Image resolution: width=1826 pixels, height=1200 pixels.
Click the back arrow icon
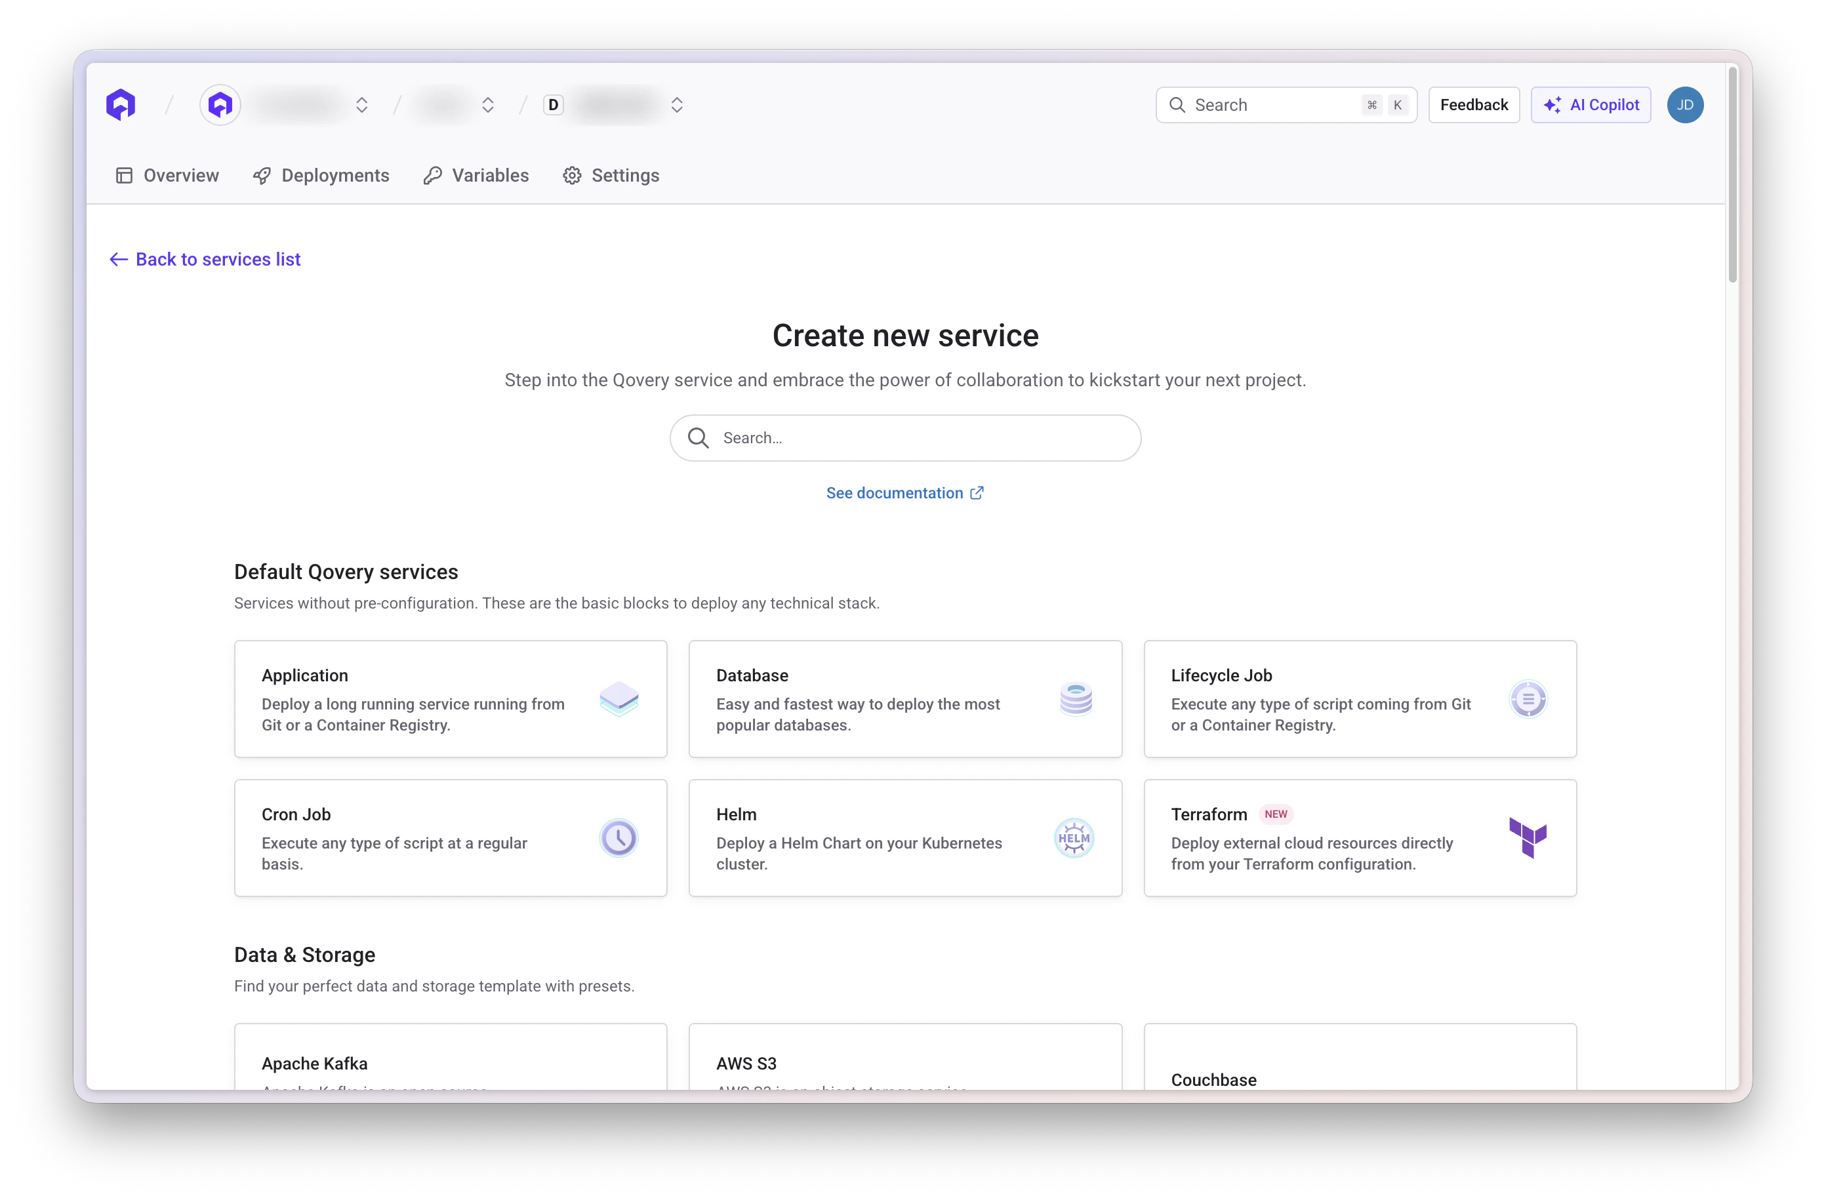(118, 259)
